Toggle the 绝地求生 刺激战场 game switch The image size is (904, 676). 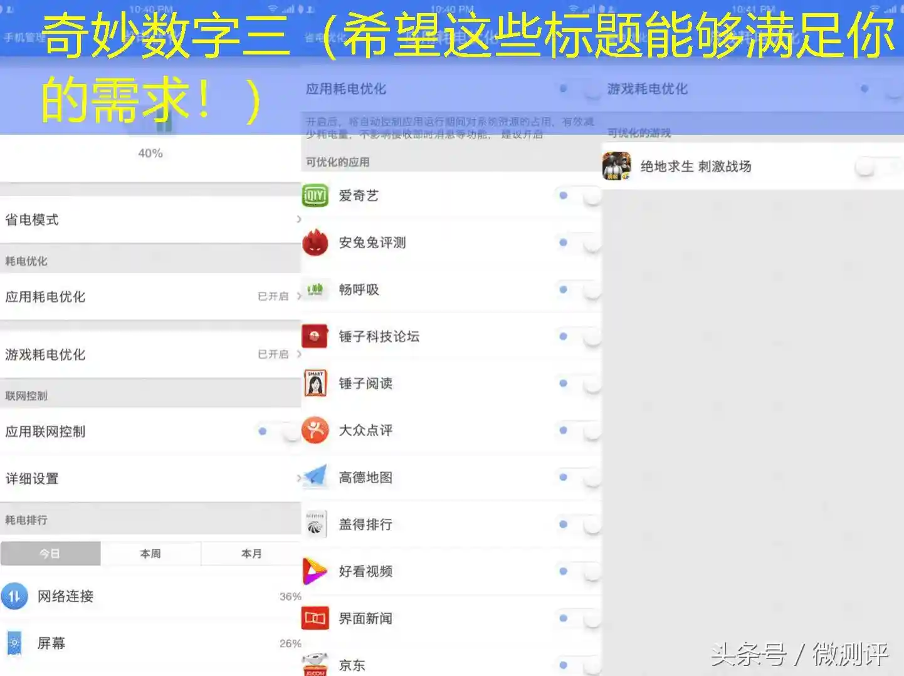tap(879, 167)
